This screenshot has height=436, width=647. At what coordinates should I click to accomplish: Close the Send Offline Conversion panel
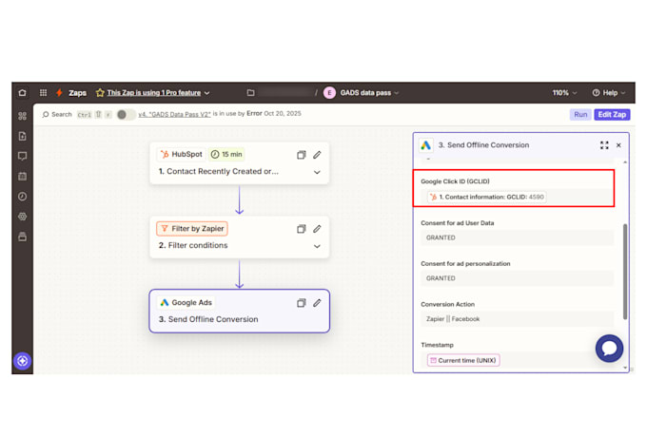pyautogui.click(x=618, y=145)
